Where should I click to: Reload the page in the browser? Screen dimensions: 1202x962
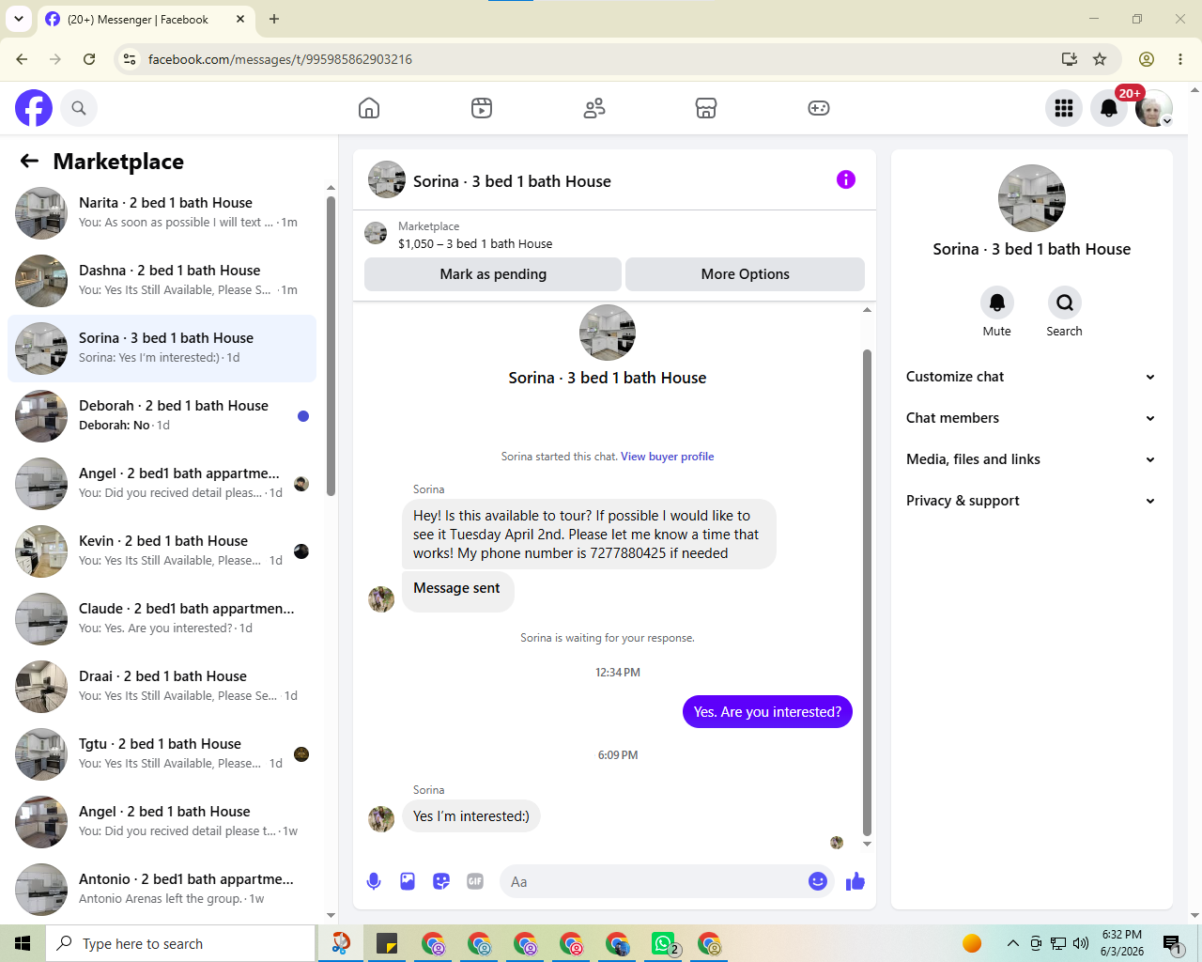[89, 59]
